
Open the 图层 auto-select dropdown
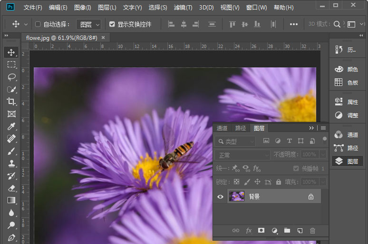[x=89, y=24]
